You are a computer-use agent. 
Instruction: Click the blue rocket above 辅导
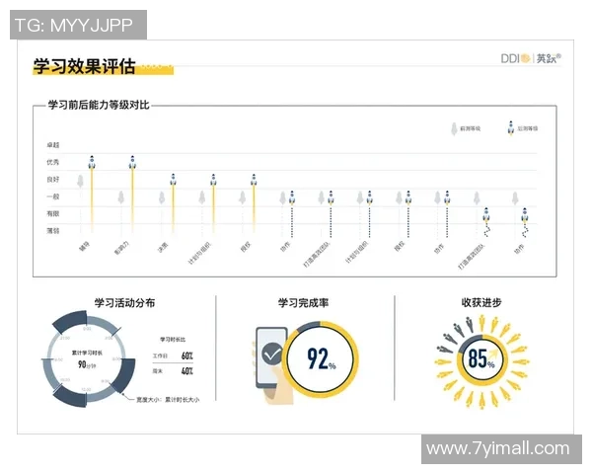[92, 163]
